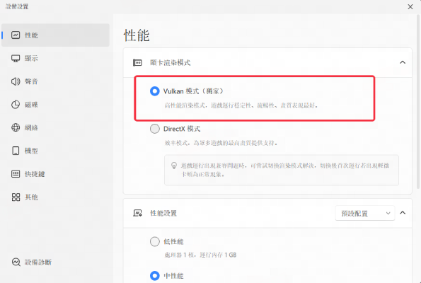The width and height of the screenshot is (421, 283).
Task: Collapse the 性能設置 section chevron
Action: tap(403, 213)
